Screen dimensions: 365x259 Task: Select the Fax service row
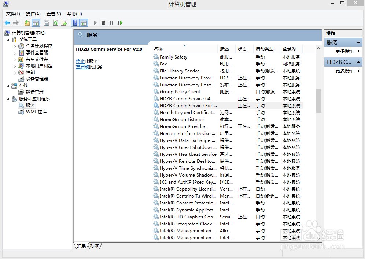227,64
